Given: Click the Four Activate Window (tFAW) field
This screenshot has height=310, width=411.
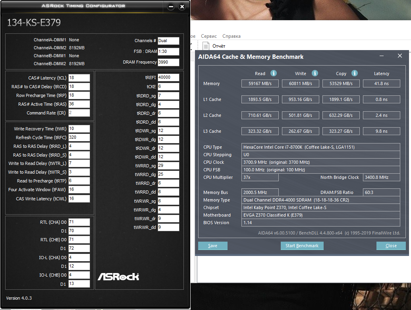Looking at the screenshot, I should (79, 190).
